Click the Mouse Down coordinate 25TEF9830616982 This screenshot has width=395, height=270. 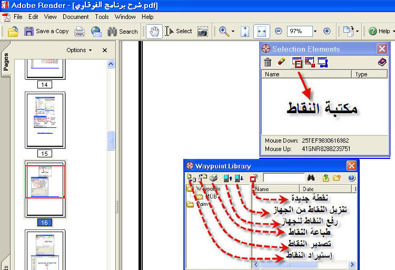[325, 141]
